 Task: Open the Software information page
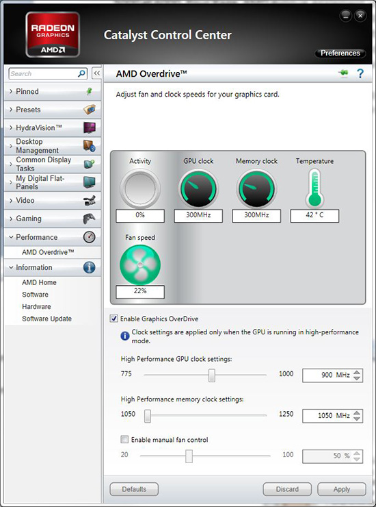click(x=35, y=295)
